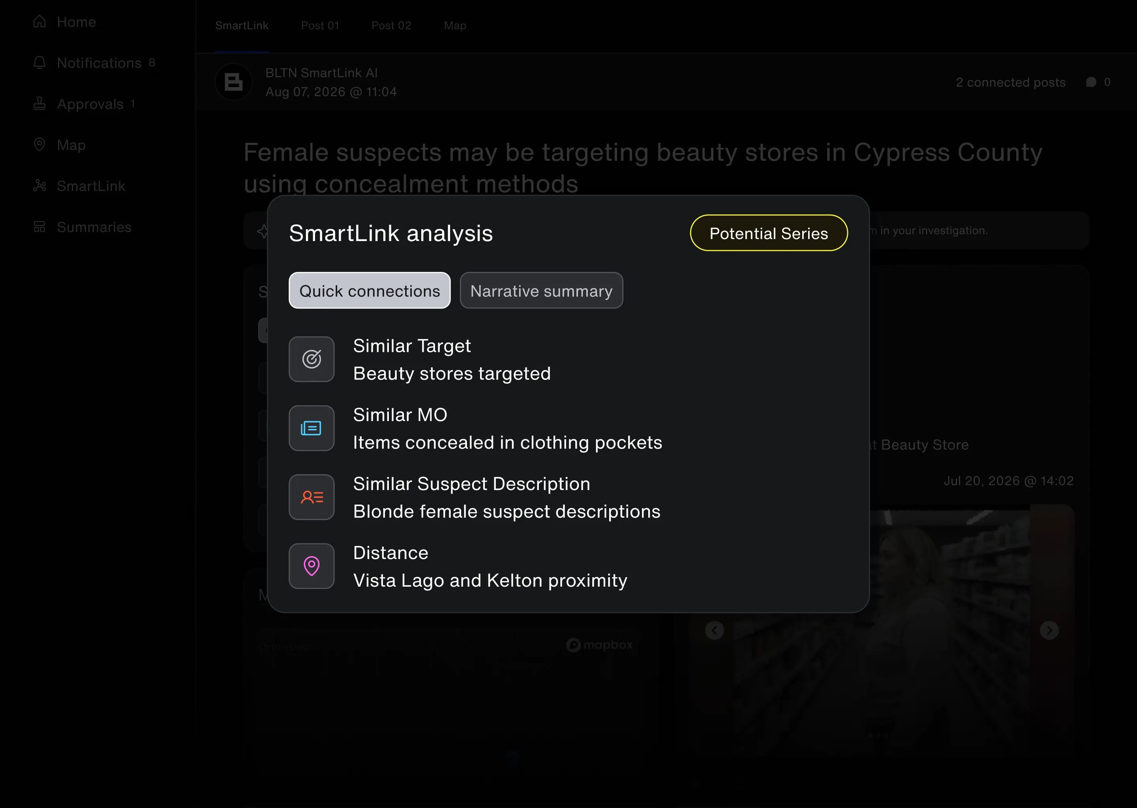Select the Quick connections toggle
1137x808 pixels.
point(370,290)
